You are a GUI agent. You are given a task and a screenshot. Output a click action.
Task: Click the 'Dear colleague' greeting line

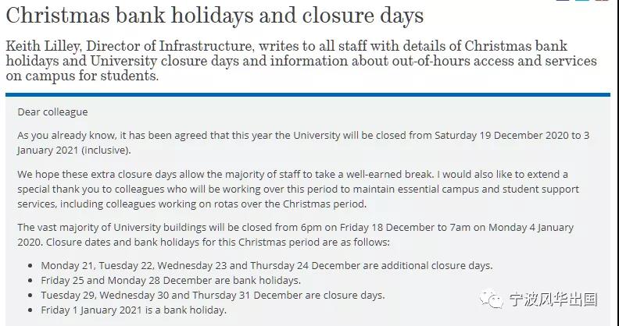(x=52, y=112)
